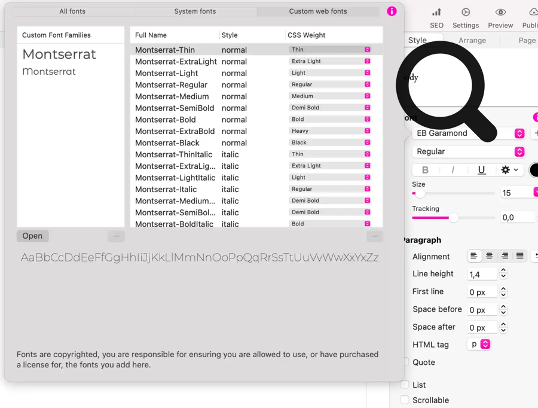Toggle bold text formatting

click(425, 170)
